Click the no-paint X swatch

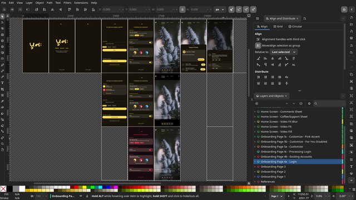click(3, 189)
